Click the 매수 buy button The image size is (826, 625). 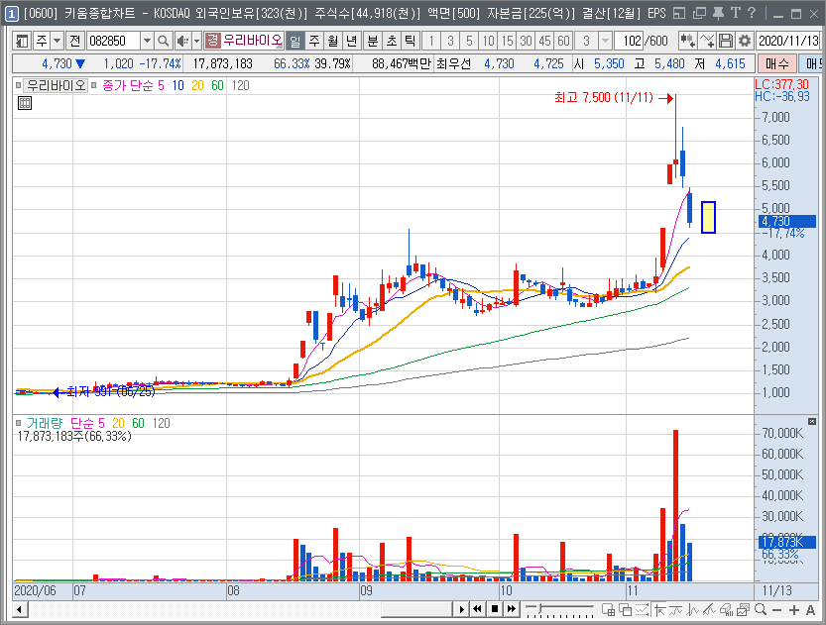pyautogui.click(x=777, y=63)
